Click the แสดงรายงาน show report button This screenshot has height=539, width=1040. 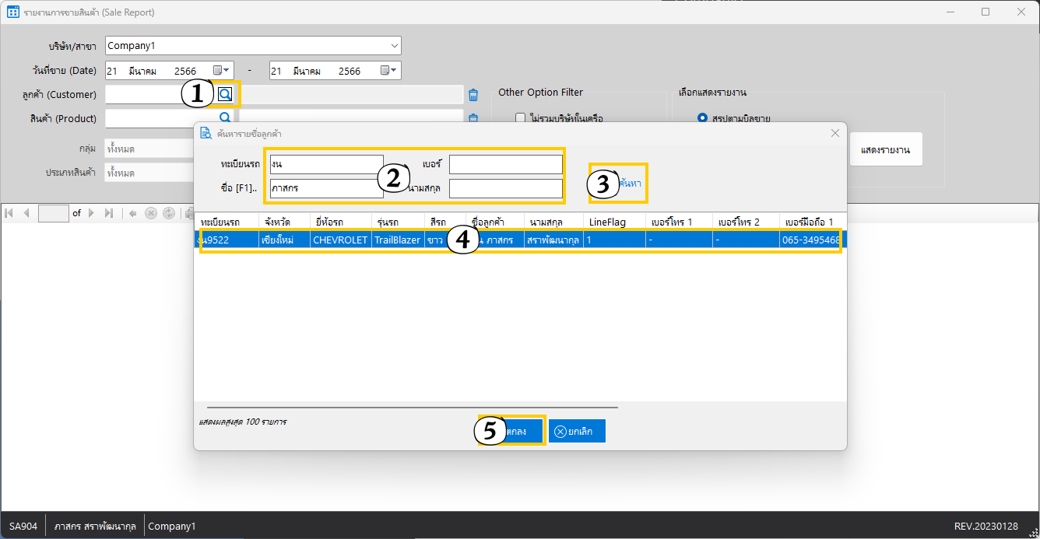click(886, 149)
